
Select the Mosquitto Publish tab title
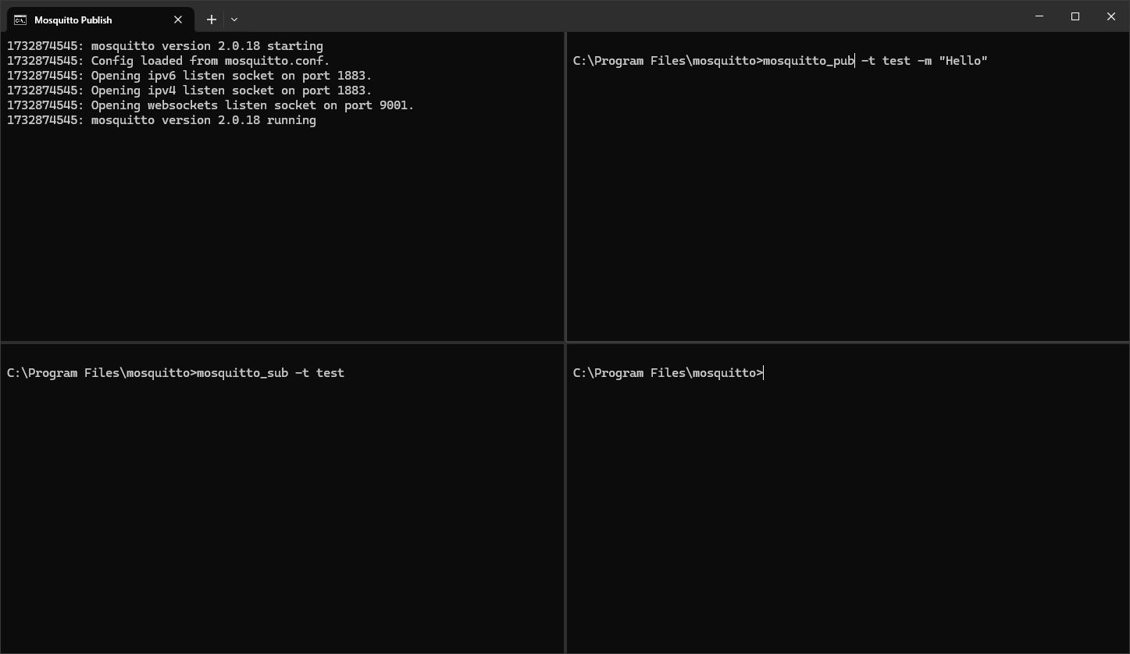pyautogui.click(x=73, y=20)
